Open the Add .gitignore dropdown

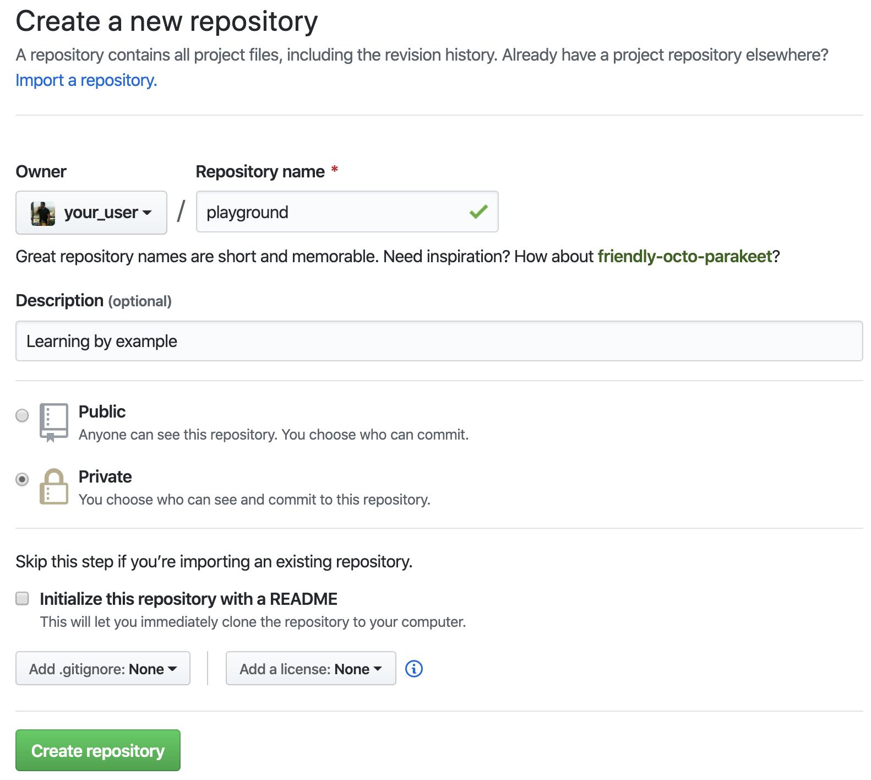point(102,668)
